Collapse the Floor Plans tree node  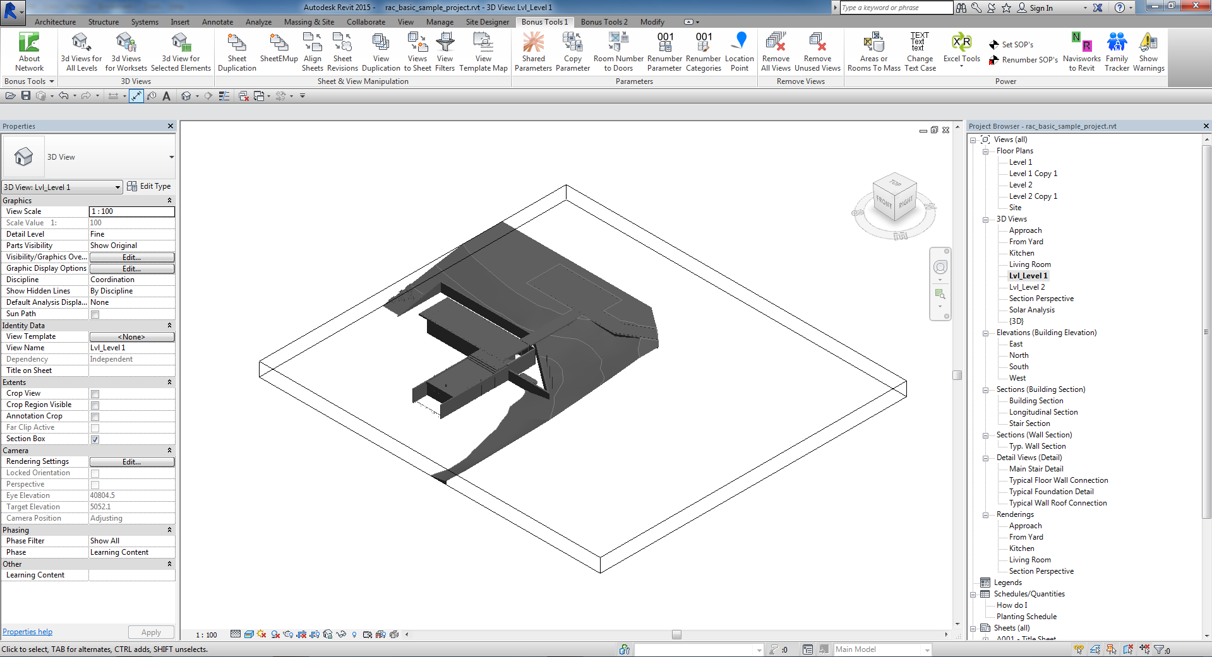985,151
